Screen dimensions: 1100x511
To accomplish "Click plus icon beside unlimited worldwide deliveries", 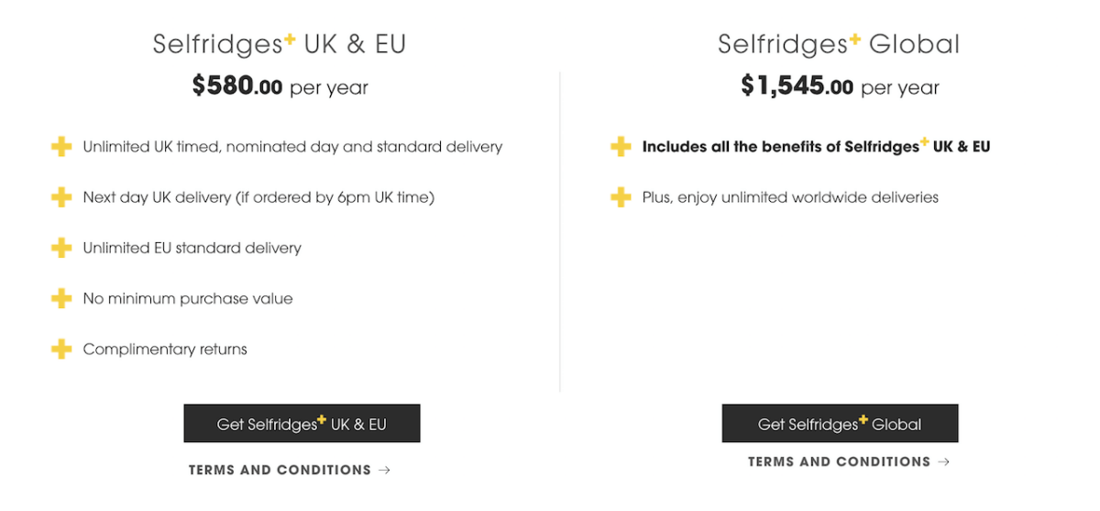I will 621,197.
